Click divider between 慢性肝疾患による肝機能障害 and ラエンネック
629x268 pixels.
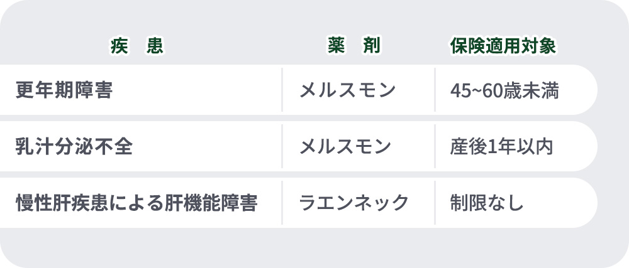282,203
